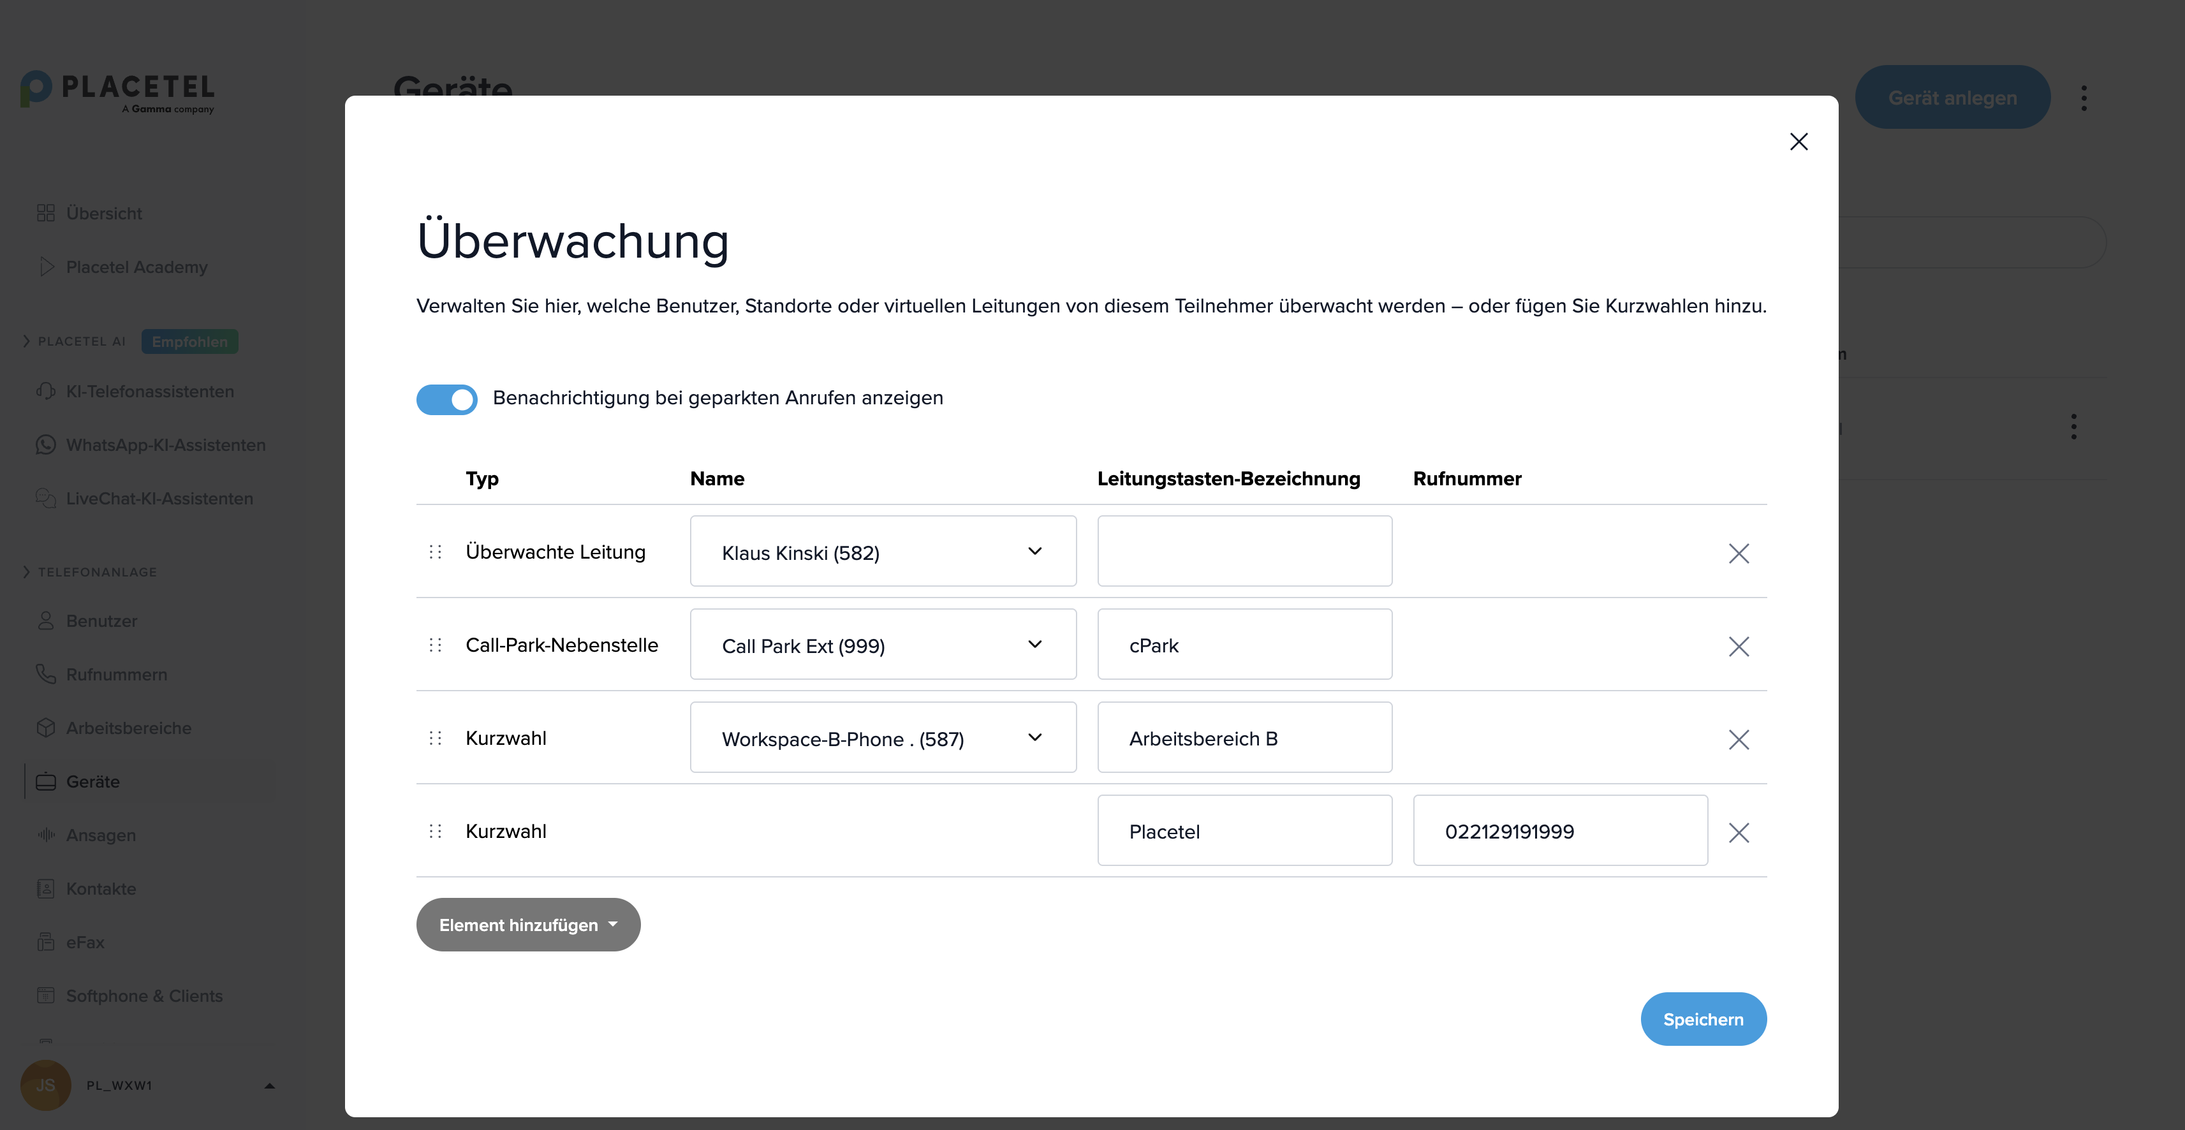This screenshot has height=1130, width=2185.
Task: Click the phone number field 022129191999
Action: coord(1560,832)
